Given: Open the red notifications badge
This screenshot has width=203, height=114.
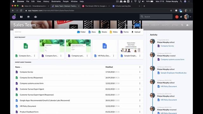Looking at the screenshot, I should click(177, 17).
